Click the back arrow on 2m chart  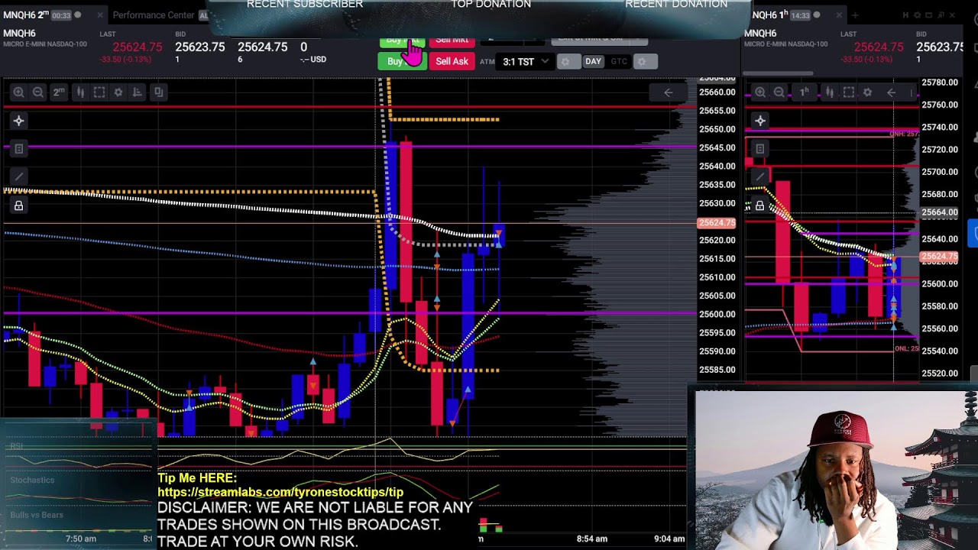click(x=669, y=92)
